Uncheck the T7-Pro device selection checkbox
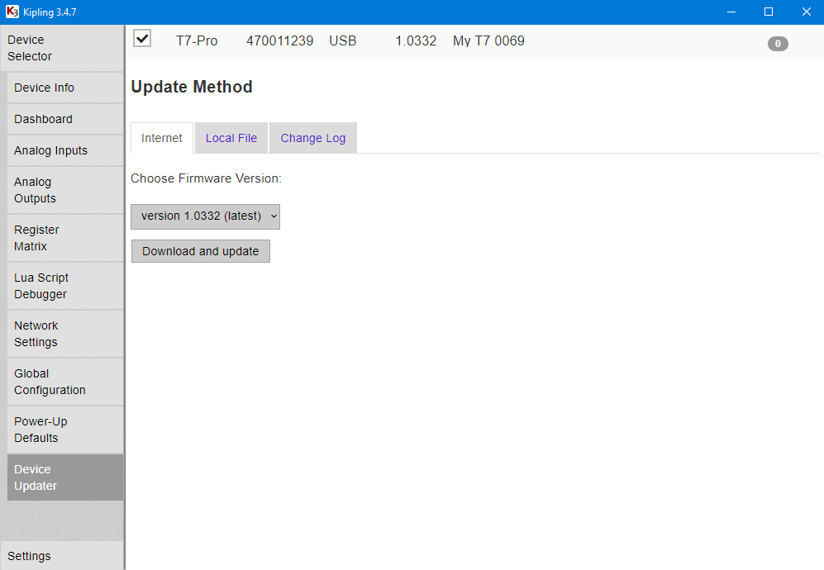Screen dimensions: 824x570 click(x=141, y=38)
